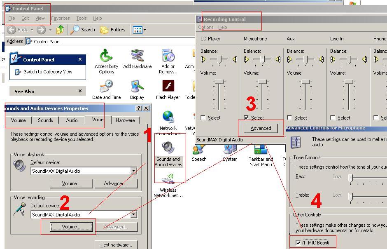Click the CD Player volume slider handle
This screenshot has width=387, height=249.
(x=219, y=82)
